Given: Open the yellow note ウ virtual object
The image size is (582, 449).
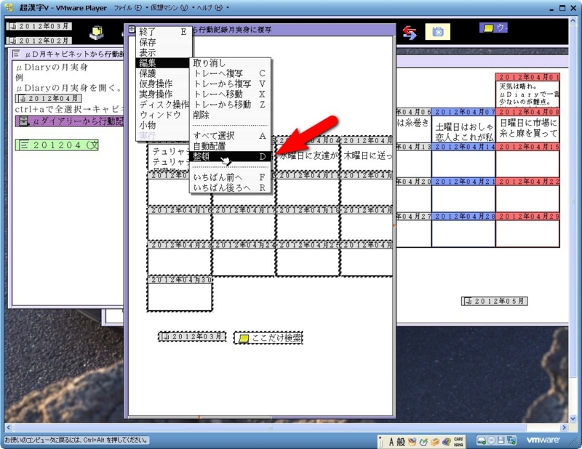Looking at the screenshot, I should pos(493,28).
